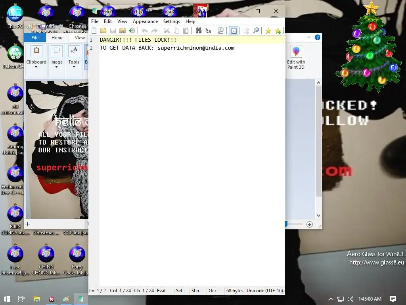Open Paint help via blue question mark
The image size is (406, 305).
pos(318,37)
